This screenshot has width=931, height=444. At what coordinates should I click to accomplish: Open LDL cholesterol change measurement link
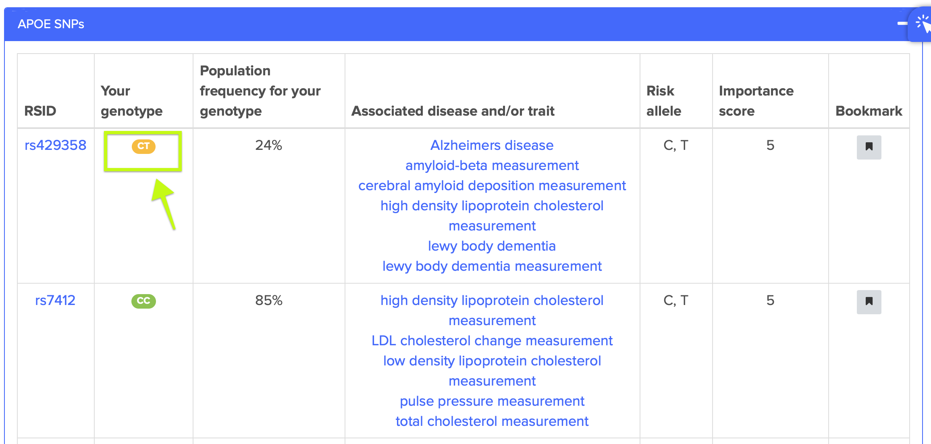tap(492, 340)
